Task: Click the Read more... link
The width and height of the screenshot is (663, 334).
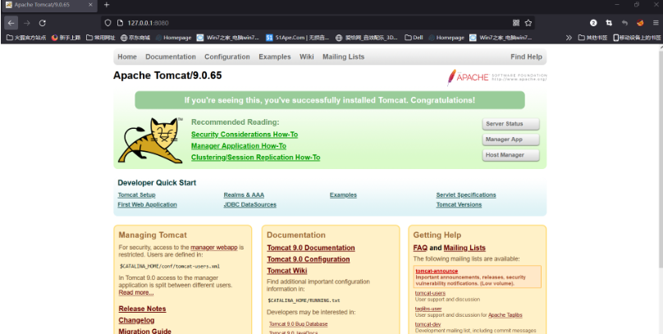Action: 136,293
